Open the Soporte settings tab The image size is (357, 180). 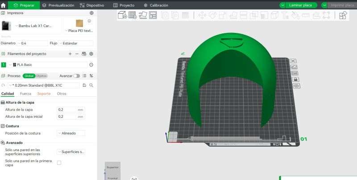(44, 94)
